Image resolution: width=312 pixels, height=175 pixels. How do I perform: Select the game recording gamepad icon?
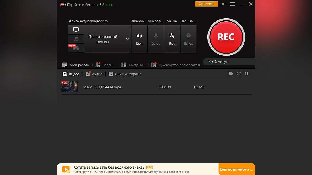pyautogui.click(x=76, y=48)
